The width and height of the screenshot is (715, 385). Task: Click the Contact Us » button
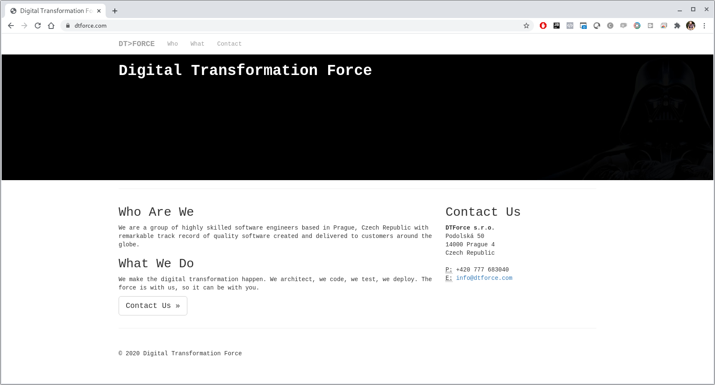[153, 306]
